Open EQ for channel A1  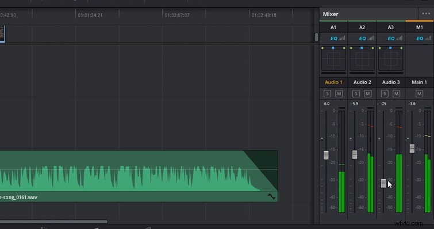[x=334, y=38]
